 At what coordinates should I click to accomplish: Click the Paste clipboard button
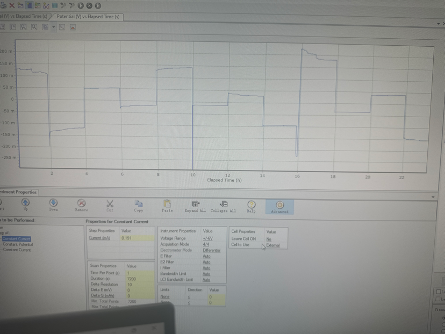(x=167, y=206)
